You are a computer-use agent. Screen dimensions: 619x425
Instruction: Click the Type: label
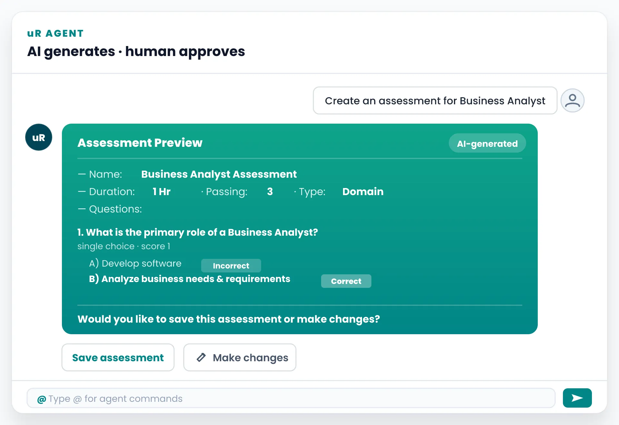pyautogui.click(x=312, y=192)
